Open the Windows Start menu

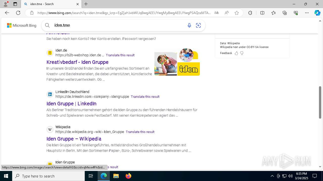[6, 176]
